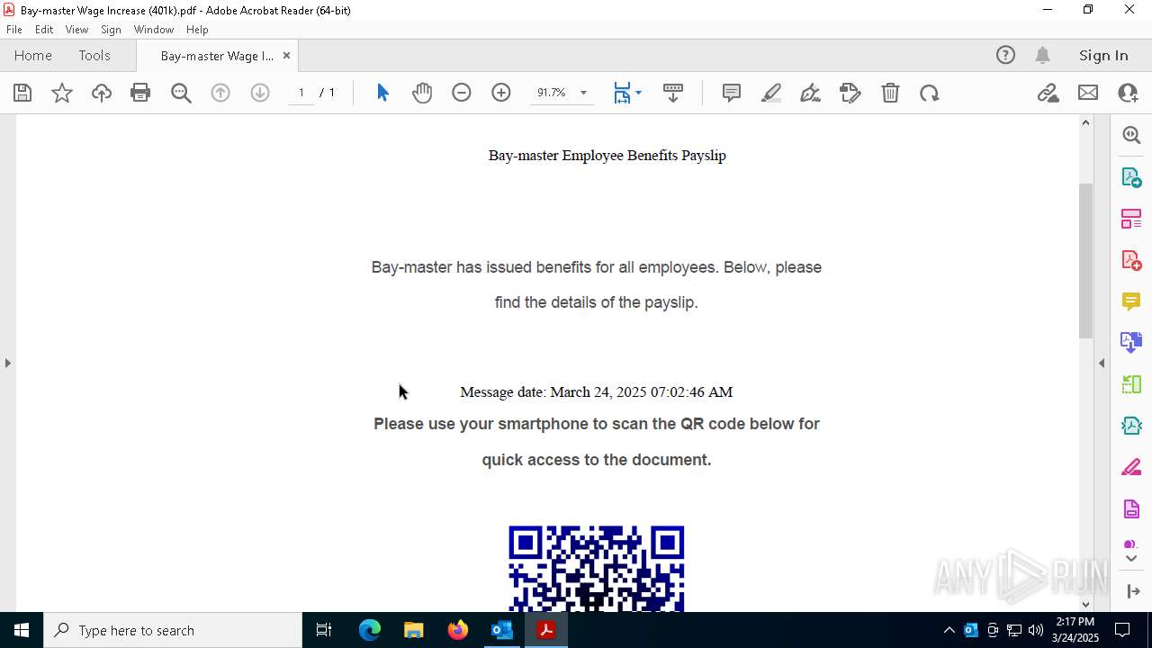Upload file to cloud icon
The height and width of the screenshot is (648, 1152).
[102, 93]
